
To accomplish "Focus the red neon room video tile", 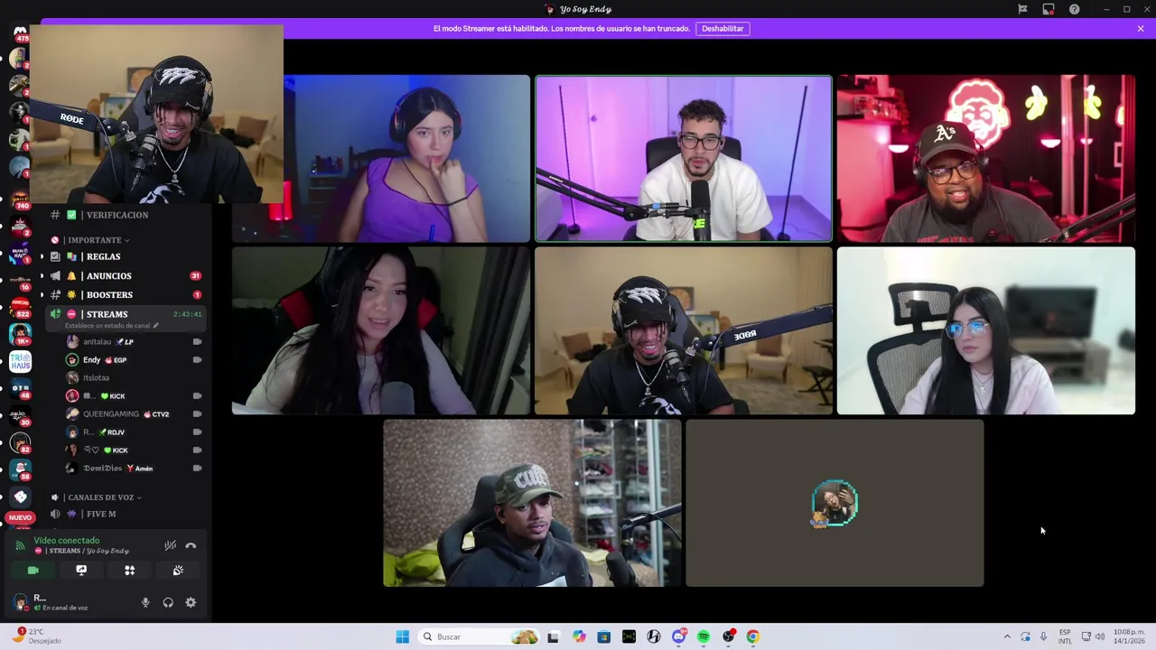I will (986, 159).
